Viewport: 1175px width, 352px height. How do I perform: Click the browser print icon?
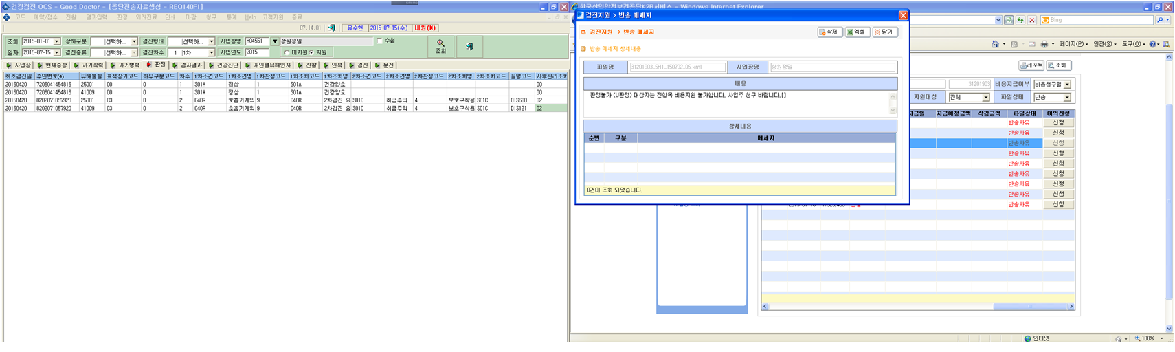click(x=1044, y=44)
